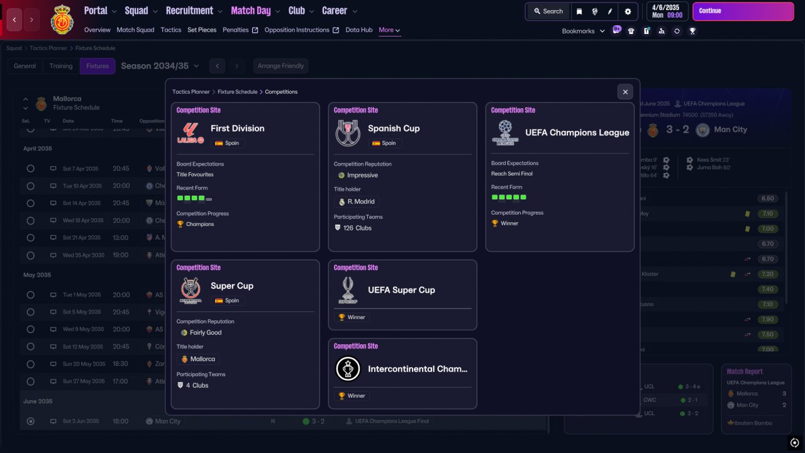Screen dimensions: 805x453
Task: Open the Season 2034/35 selector
Action: point(160,65)
